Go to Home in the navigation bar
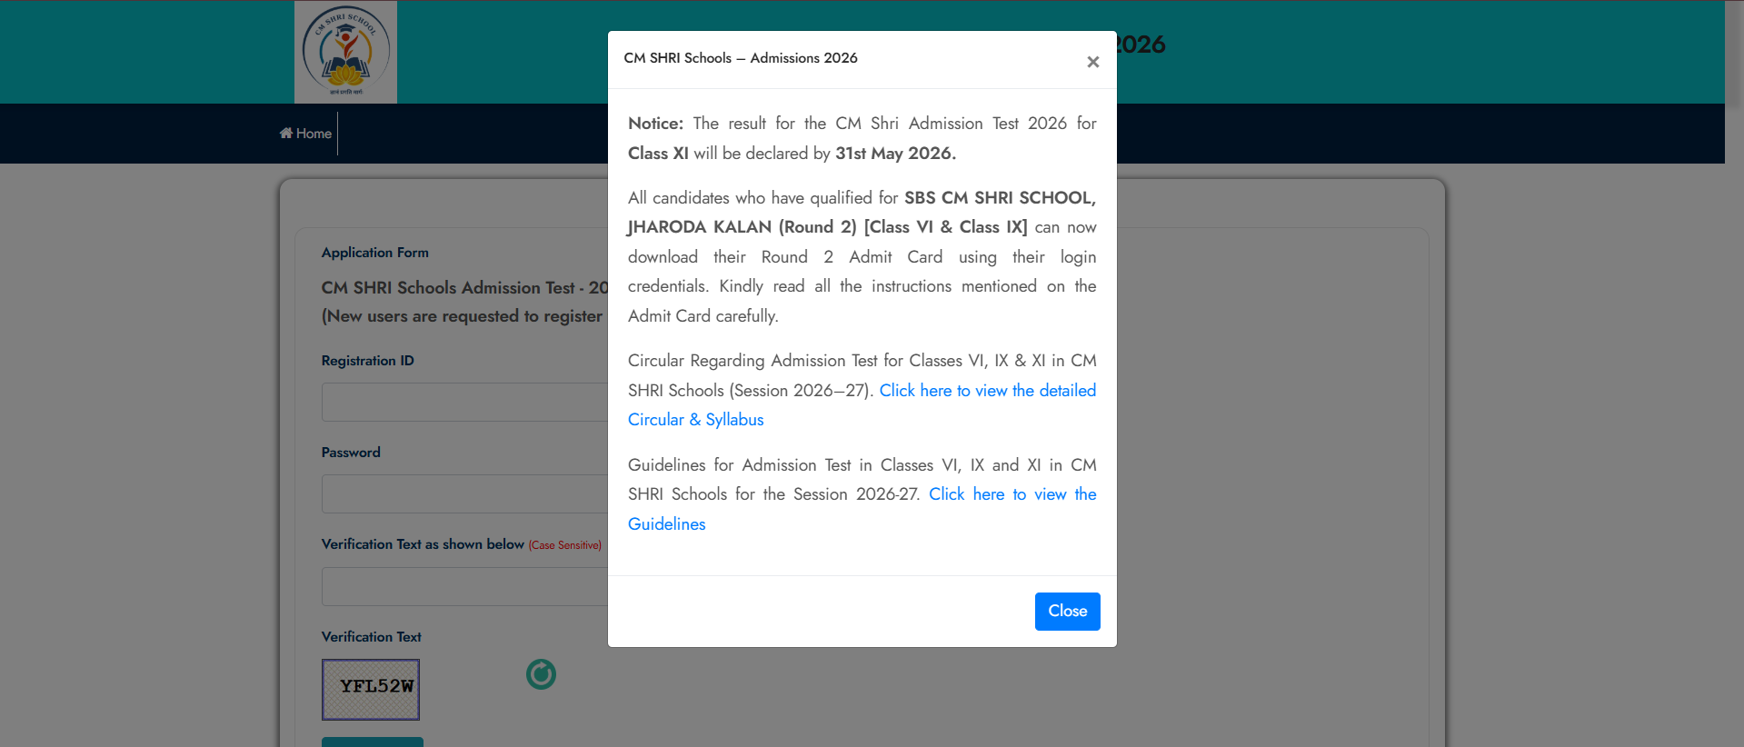This screenshot has width=1744, height=747. pos(305,134)
